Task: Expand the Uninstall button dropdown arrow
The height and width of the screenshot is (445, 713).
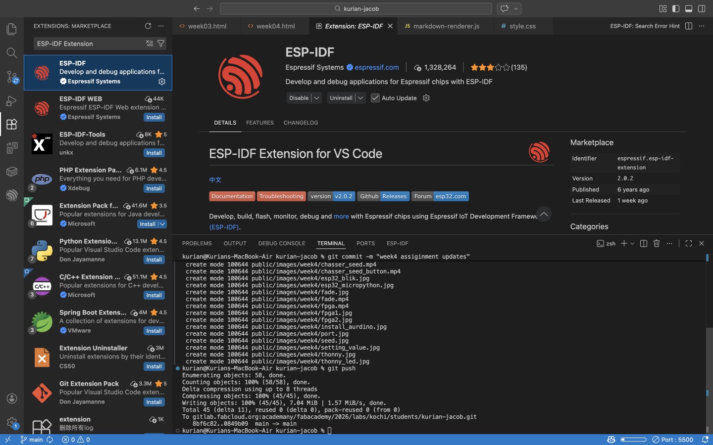Action: (360, 98)
